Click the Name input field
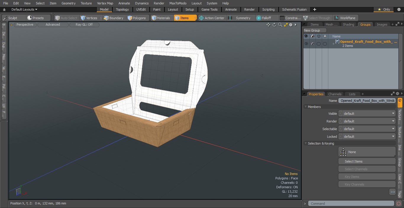This screenshot has width=404, height=208. coord(367,101)
